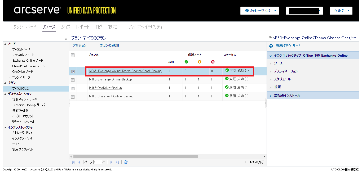Open the M365-Exchange Online(Teams ChannelChat)-Backup plan link
Screen dimensions: 362x172
point(125,71)
